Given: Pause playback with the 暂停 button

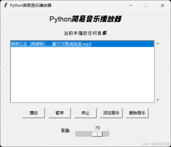Looking at the screenshot, I should (x=59, y=113).
